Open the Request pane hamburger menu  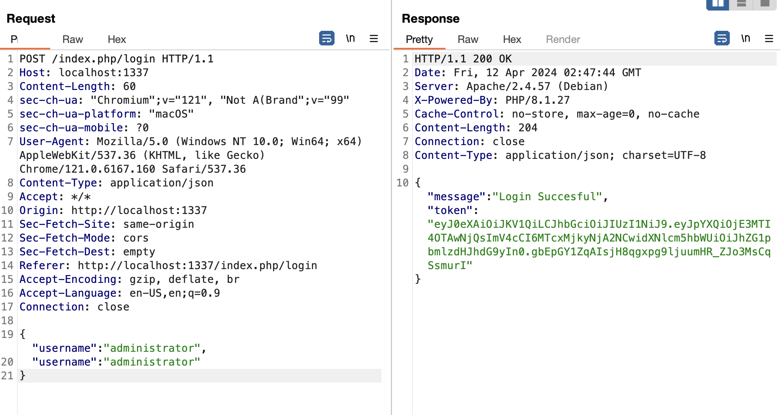[374, 39]
